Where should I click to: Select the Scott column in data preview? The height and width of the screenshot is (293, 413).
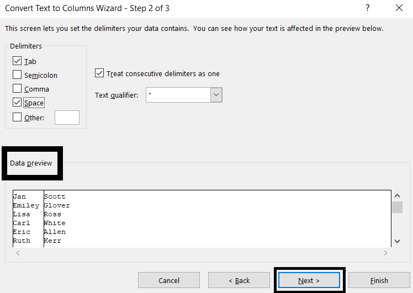point(55,196)
